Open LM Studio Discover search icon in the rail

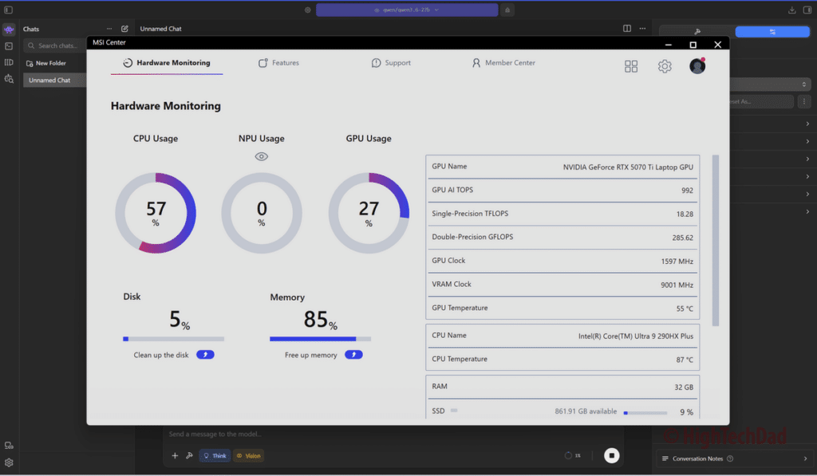(x=9, y=79)
